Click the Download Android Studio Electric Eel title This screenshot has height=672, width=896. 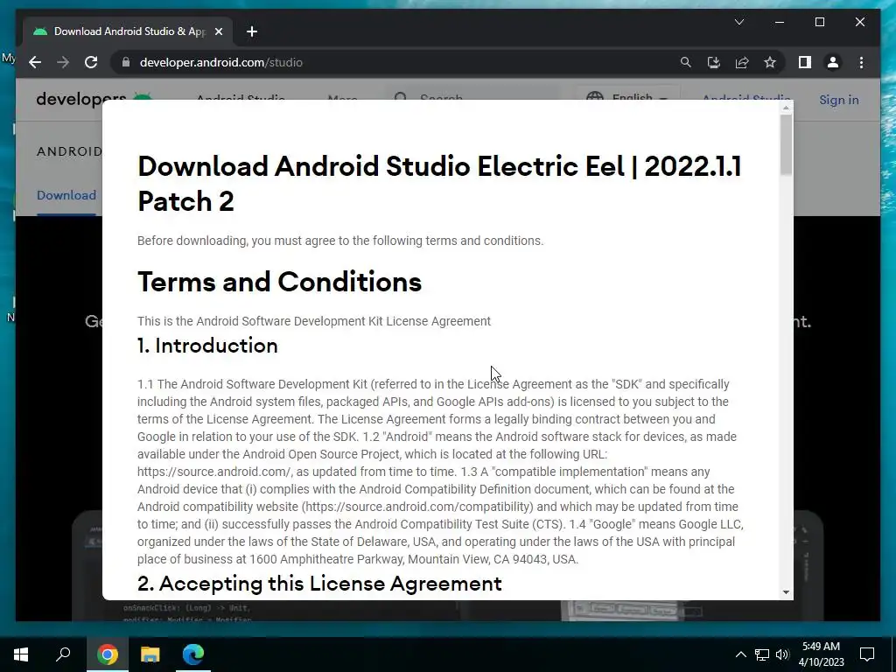click(439, 184)
